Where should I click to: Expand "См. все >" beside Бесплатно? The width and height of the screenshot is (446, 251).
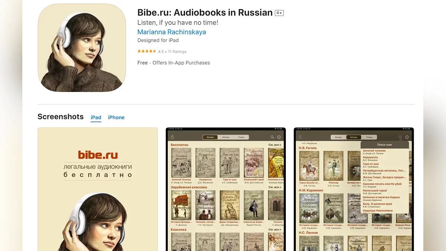(275, 145)
